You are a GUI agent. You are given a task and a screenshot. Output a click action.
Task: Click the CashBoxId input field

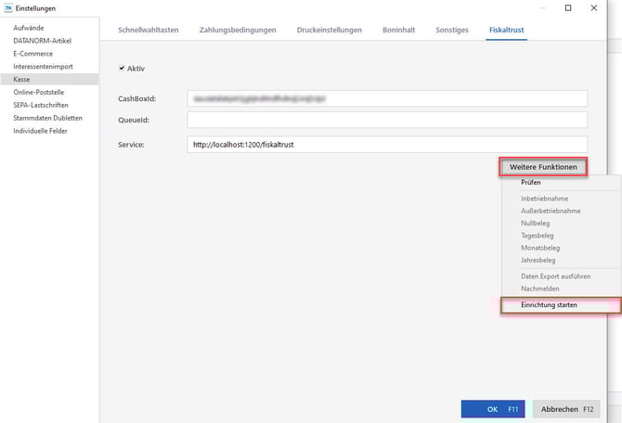pos(386,96)
